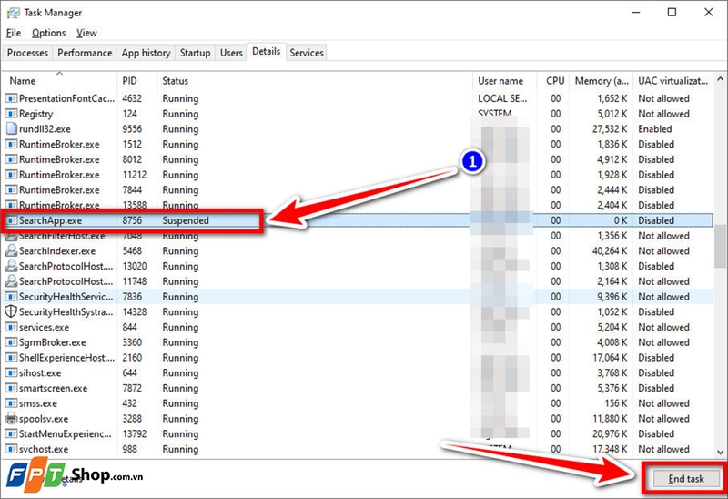Click the SearchIndexer.exe magnifier icon
Image resolution: width=728 pixels, height=499 pixels.
pyautogui.click(x=11, y=251)
